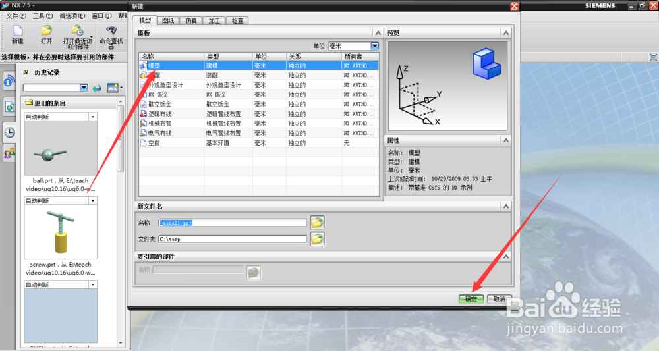Open the 文件 menu
This screenshot has height=351, width=659.
[x=16, y=16]
